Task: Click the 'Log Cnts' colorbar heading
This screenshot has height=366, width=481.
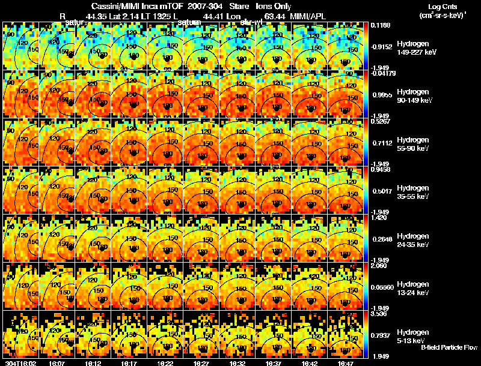Action: point(443,7)
